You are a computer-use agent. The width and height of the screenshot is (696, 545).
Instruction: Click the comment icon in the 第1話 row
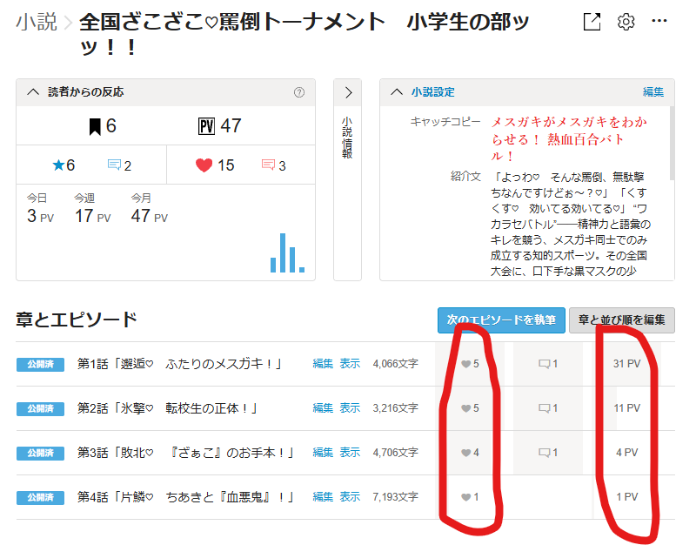point(544,364)
